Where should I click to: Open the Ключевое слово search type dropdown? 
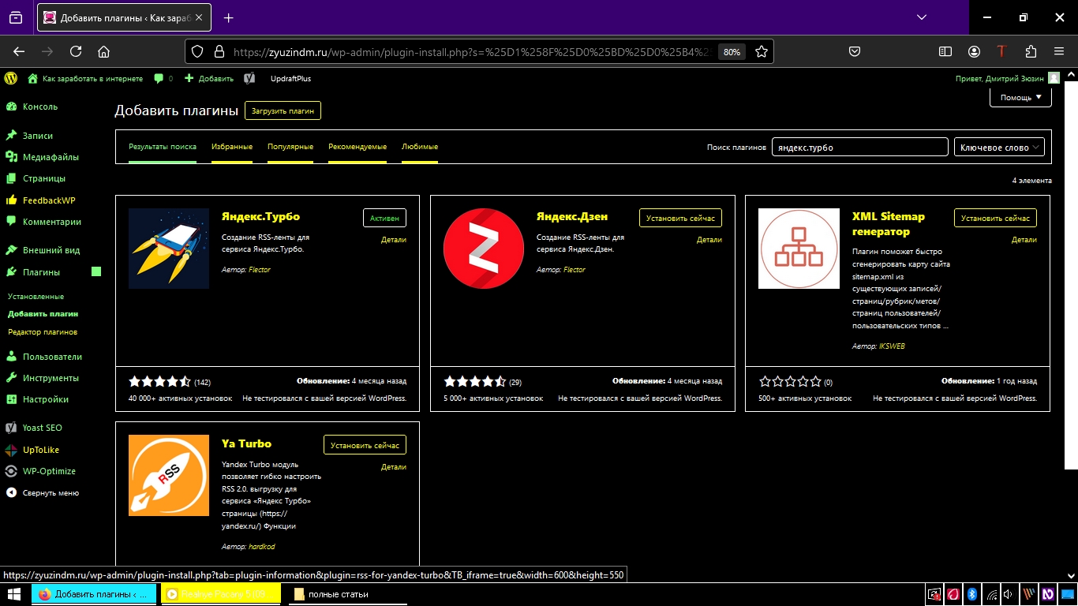click(x=999, y=148)
